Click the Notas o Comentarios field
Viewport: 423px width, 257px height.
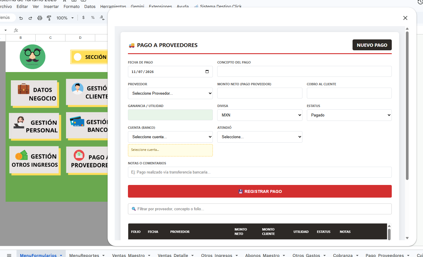(260, 172)
